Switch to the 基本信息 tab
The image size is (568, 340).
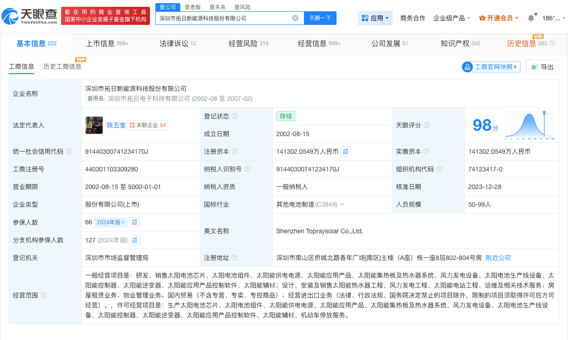(x=36, y=43)
